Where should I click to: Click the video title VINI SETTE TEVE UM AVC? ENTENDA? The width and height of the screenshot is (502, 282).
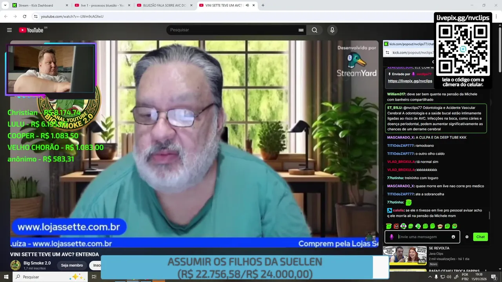click(x=55, y=255)
